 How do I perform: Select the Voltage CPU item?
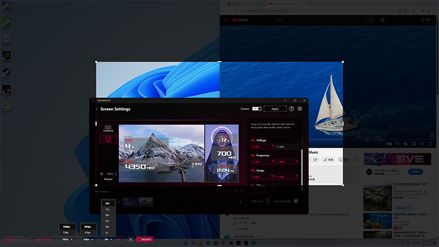click(x=262, y=147)
